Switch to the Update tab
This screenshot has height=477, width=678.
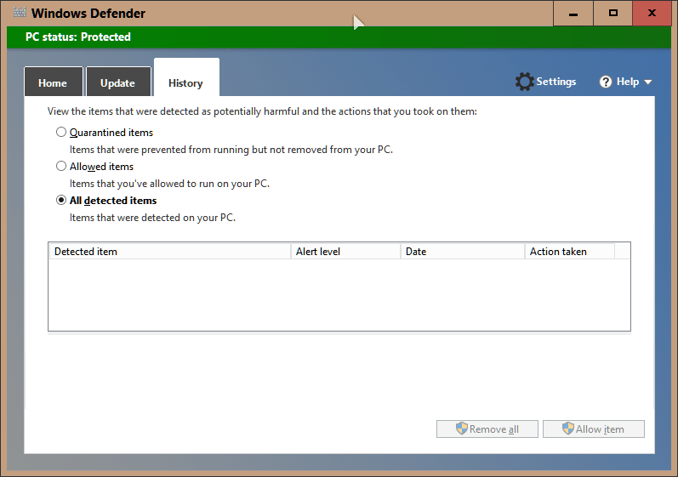118,82
